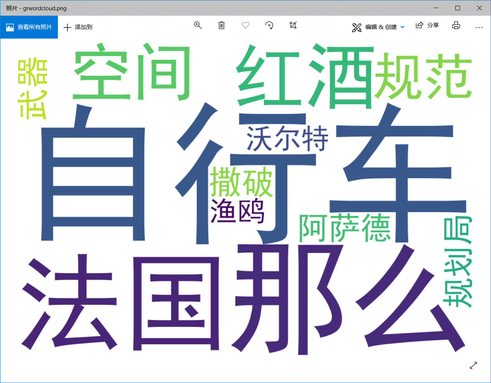Open the See More ellipsis icon
The width and height of the screenshot is (491, 383).
tap(479, 27)
